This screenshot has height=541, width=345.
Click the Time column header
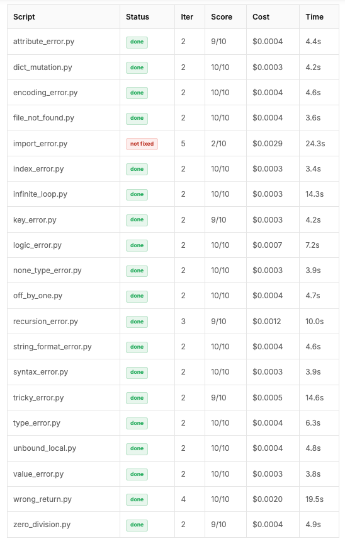[x=314, y=17]
